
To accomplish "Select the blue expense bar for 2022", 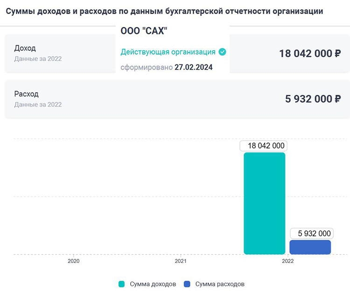I will pyautogui.click(x=310, y=247).
